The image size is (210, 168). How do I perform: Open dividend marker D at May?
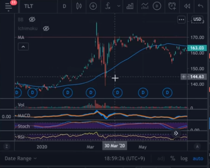(x=143, y=93)
